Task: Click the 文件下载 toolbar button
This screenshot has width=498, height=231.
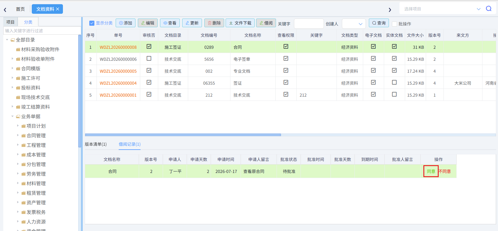Action: coord(240,23)
